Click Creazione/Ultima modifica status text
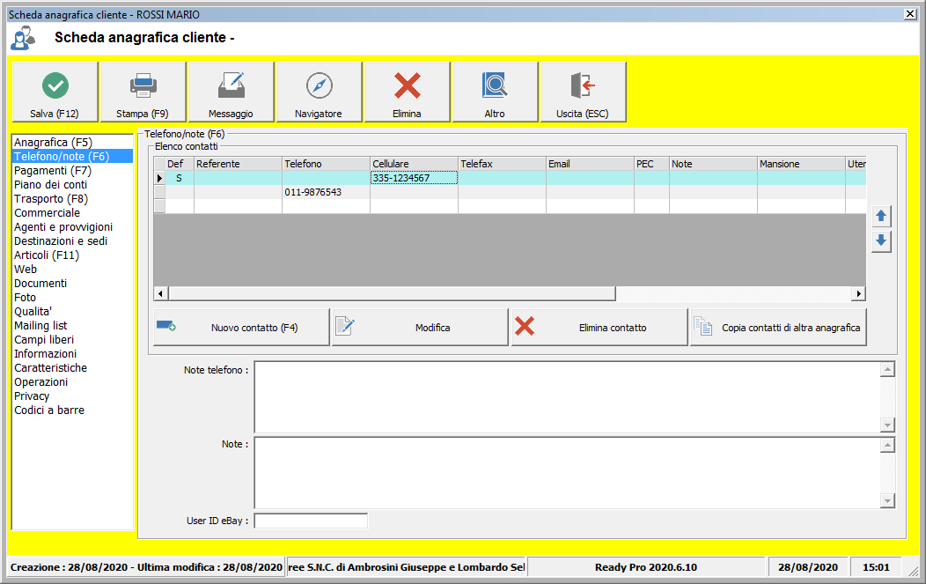 tap(146, 567)
